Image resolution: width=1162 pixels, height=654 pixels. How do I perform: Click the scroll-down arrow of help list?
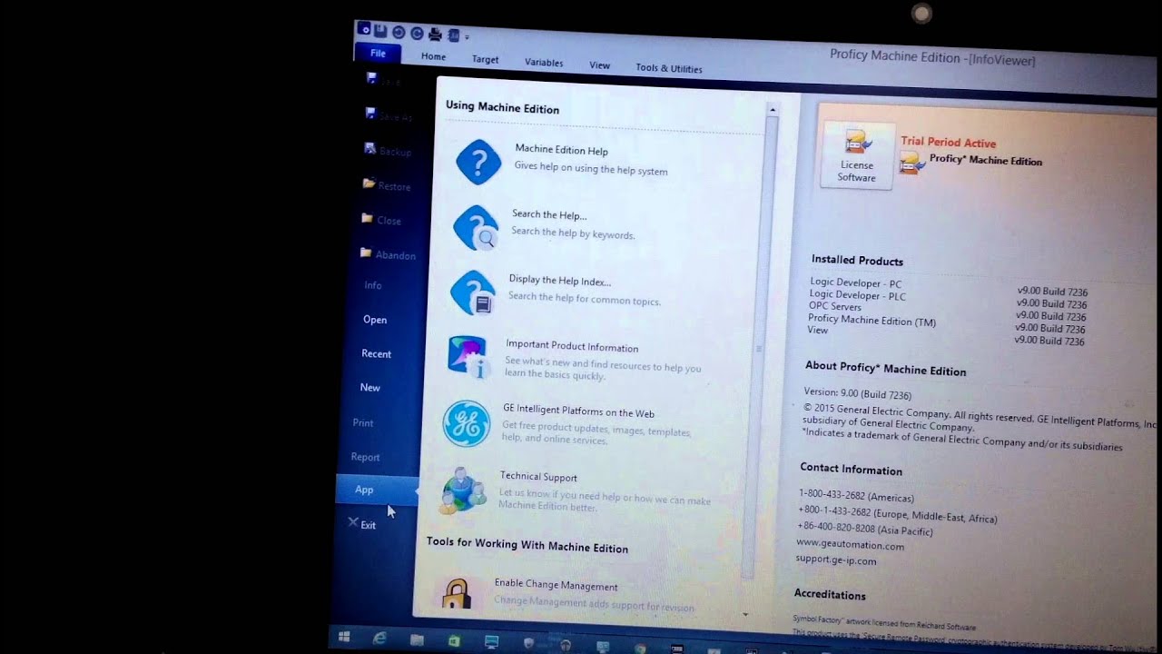coord(745,615)
